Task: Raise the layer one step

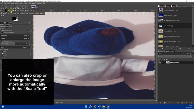Action: click(169, 103)
